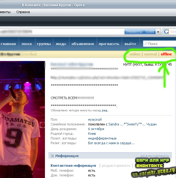Viewport: 176px width, 178px height.
Task: Go to the главная page
Action: [8, 44]
